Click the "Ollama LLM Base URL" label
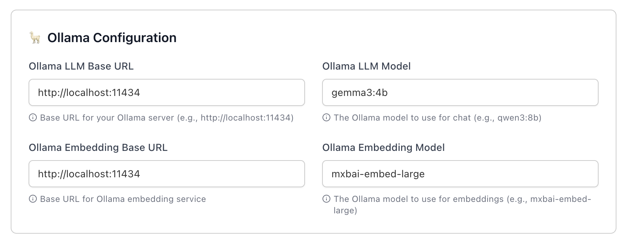The height and width of the screenshot is (249, 630). click(81, 66)
